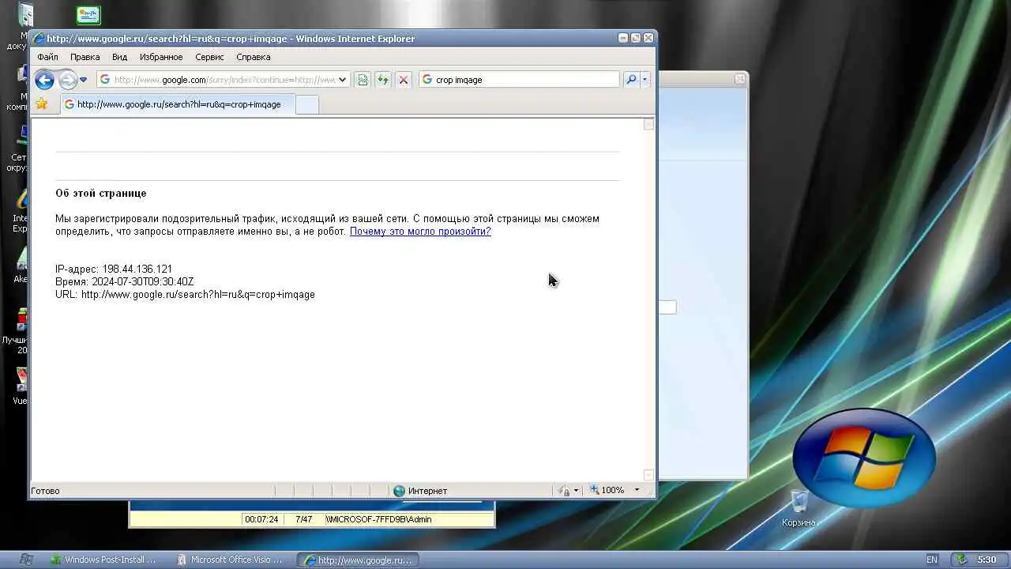Image resolution: width=1011 pixels, height=569 pixels.
Task: Click the small New Tab button
Action: click(307, 104)
